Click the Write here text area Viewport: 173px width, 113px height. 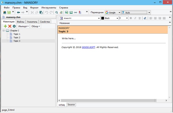[x=69, y=38]
